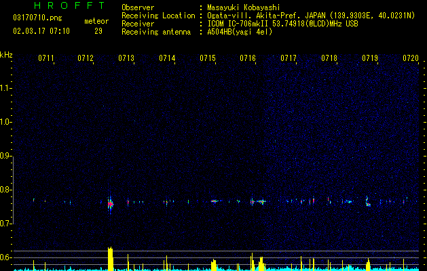Select the observer name Masayuki Kobayashi
Image resolution: width=427 pixels, height=271 pixels.
coord(244,7)
